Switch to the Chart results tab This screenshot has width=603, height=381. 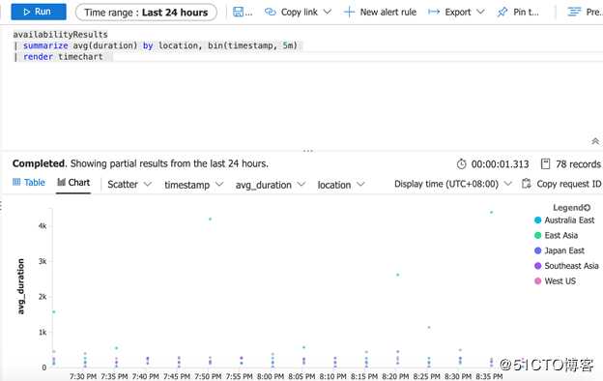[73, 183]
